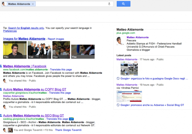Open first image thumbnail with yellow background
This screenshot has height=134, width=192.
click(15, 50)
